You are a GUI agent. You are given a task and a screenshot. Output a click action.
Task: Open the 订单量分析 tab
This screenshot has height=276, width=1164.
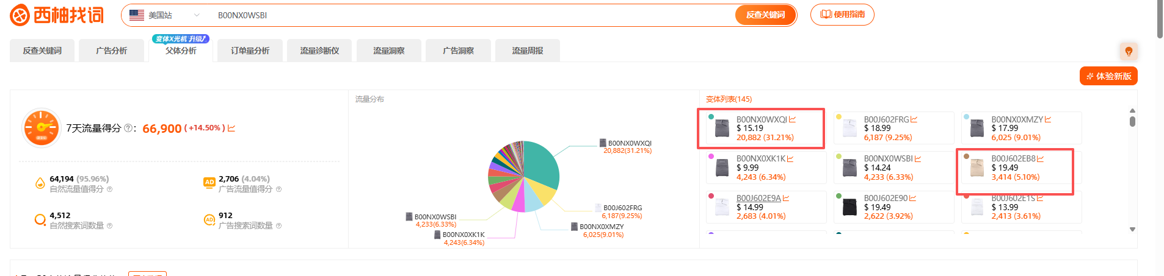click(250, 51)
